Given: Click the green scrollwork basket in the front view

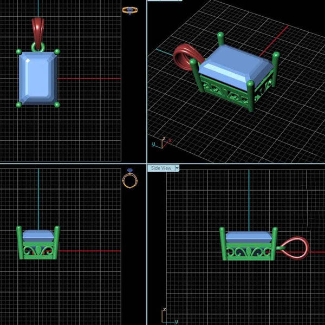Looking at the screenshot, I should (x=38, y=251).
